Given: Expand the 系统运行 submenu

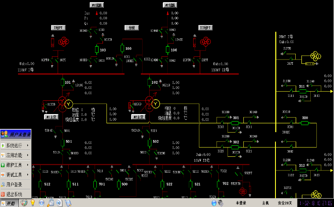Looking at the screenshot, I should [15, 145].
